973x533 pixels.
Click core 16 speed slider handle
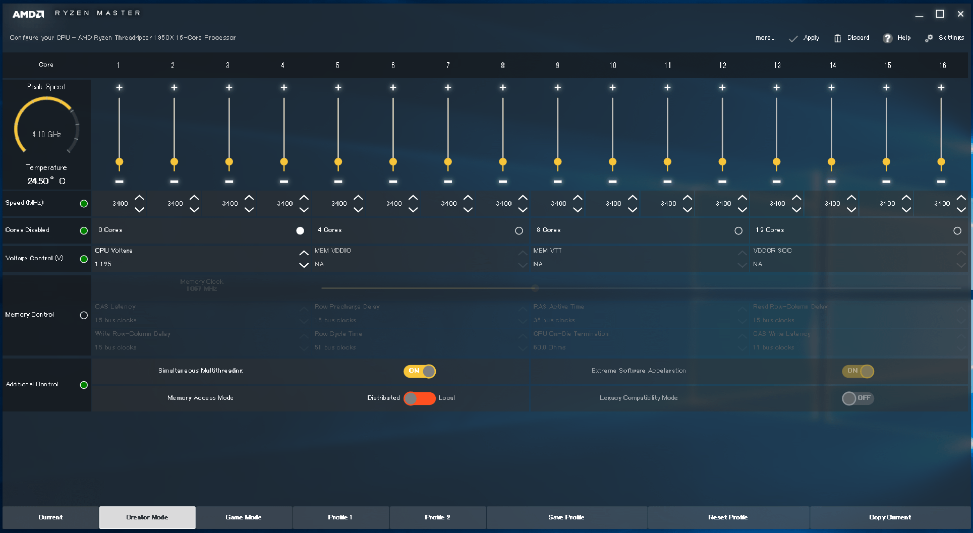[941, 162]
